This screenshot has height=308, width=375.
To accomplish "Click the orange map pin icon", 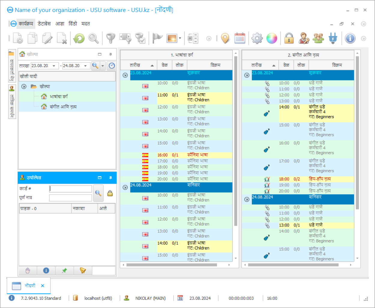I will coord(225,38).
